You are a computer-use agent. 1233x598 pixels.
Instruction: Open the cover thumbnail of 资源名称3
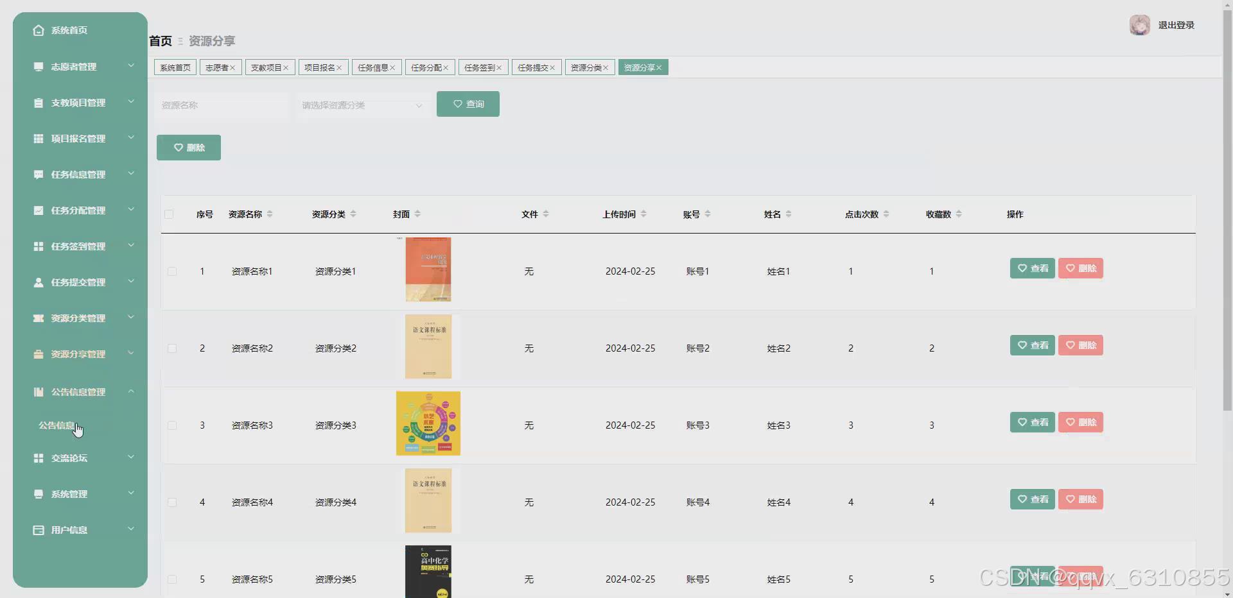click(x=428, y=423)
